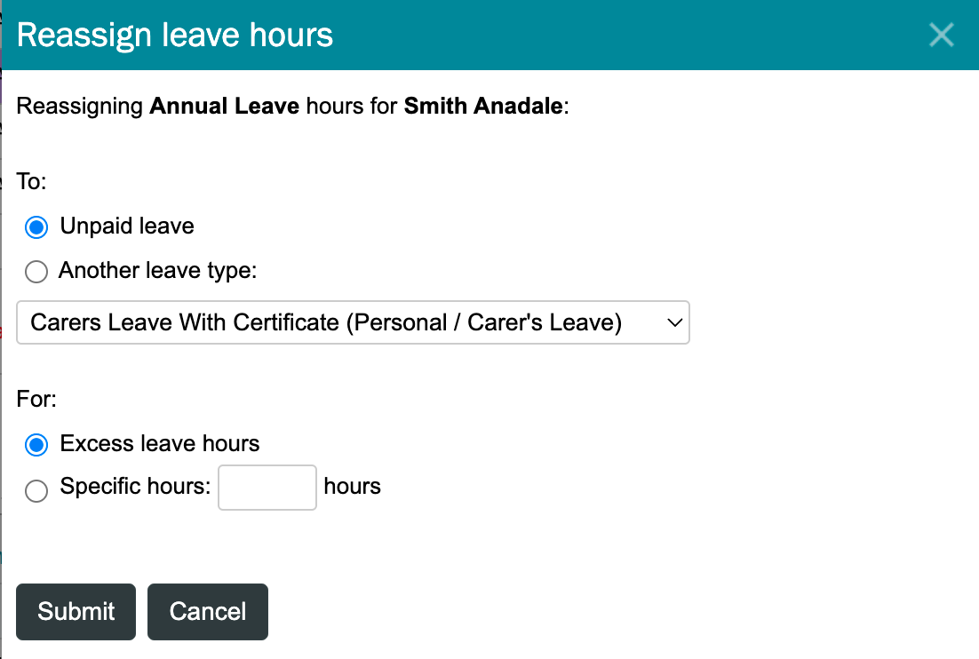The image size is (979, 659).
Task: Cancel the leave reassignment
Action: (x=208, y=612)
